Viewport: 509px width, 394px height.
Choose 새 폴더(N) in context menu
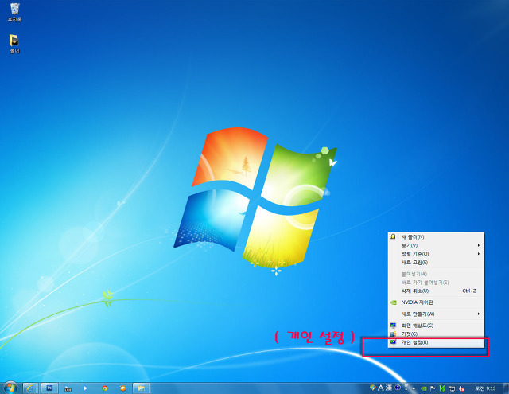(436, 236)
